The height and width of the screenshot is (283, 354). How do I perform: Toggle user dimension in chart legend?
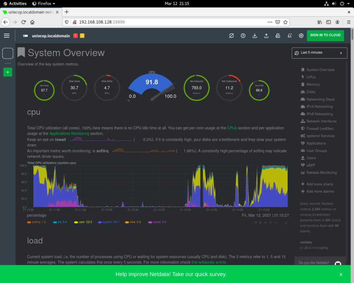pos(83,222)
